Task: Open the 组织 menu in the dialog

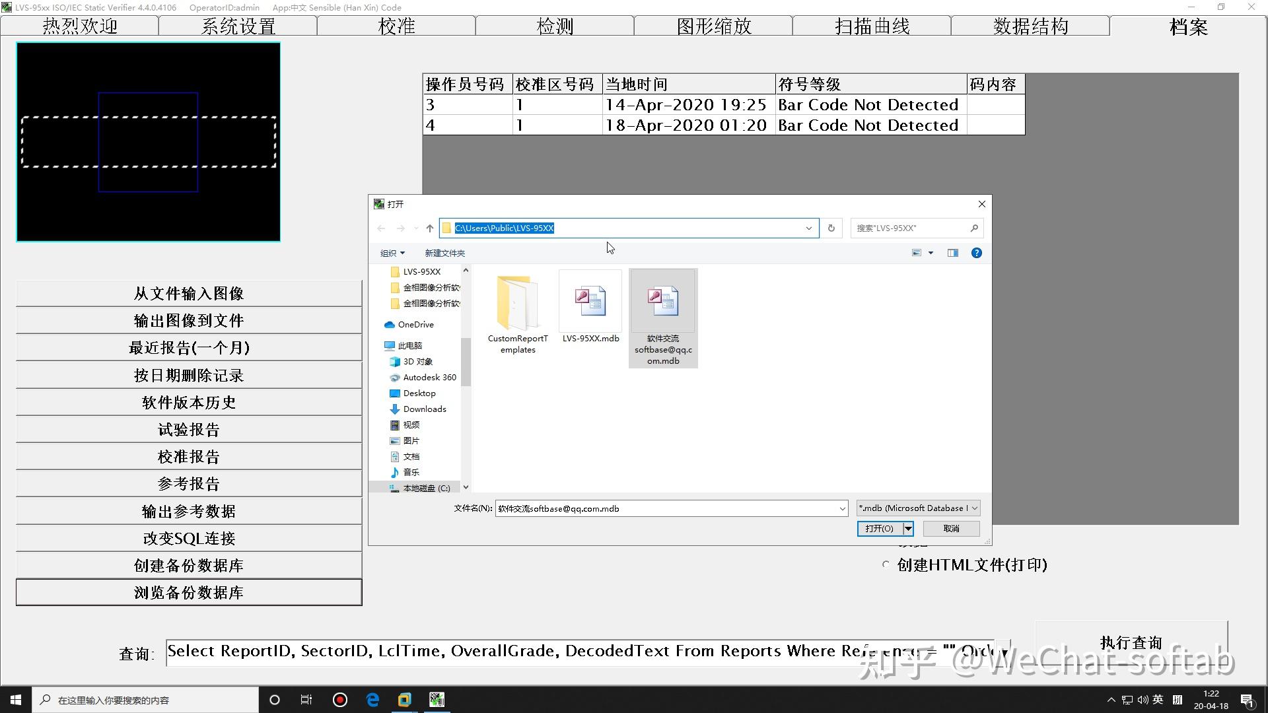Action: [x=392, y=253]
